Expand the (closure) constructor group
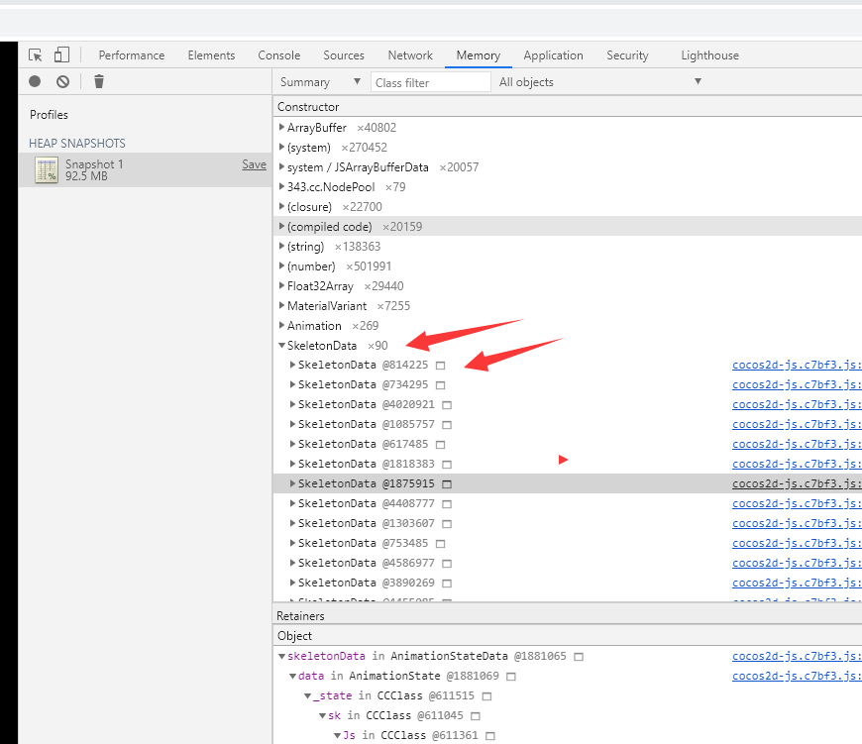 [x=281, y=207]
